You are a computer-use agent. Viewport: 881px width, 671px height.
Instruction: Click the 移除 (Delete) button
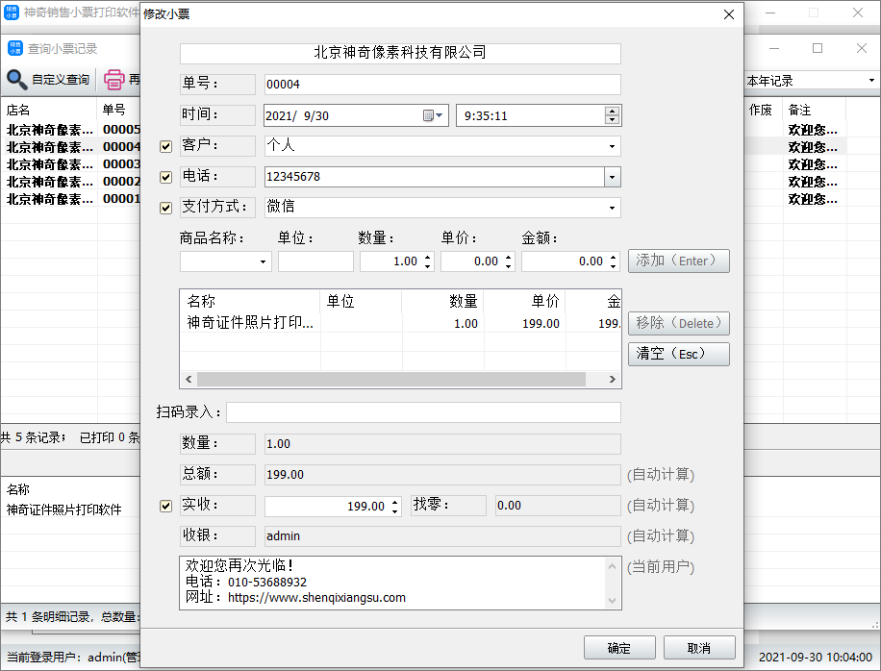click(x=679, y=323)
